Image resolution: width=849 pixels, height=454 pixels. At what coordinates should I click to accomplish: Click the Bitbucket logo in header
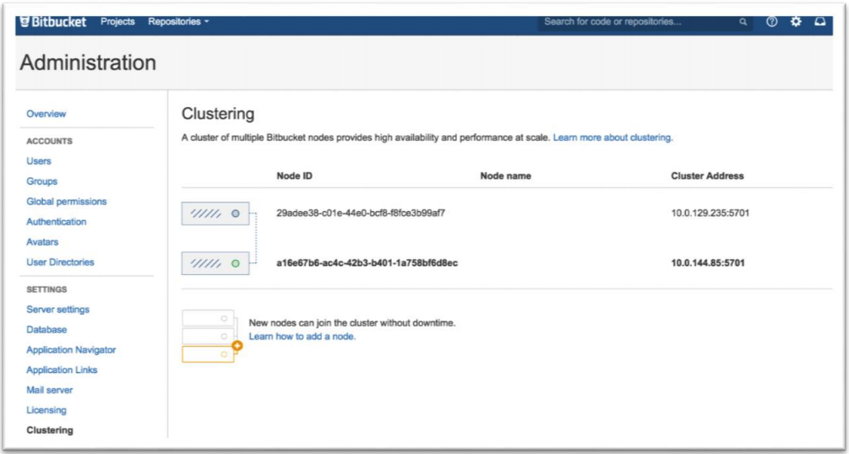pyautogui.click(x=52, y=22)
